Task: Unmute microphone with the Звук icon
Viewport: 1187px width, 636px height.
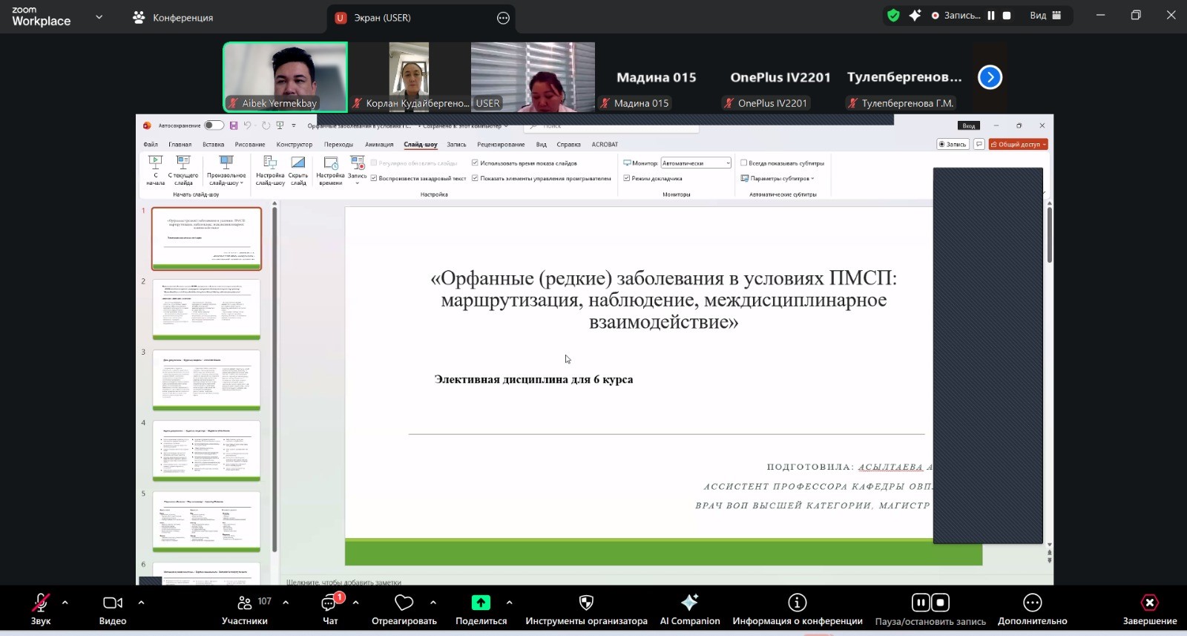Action: [41, 603]
